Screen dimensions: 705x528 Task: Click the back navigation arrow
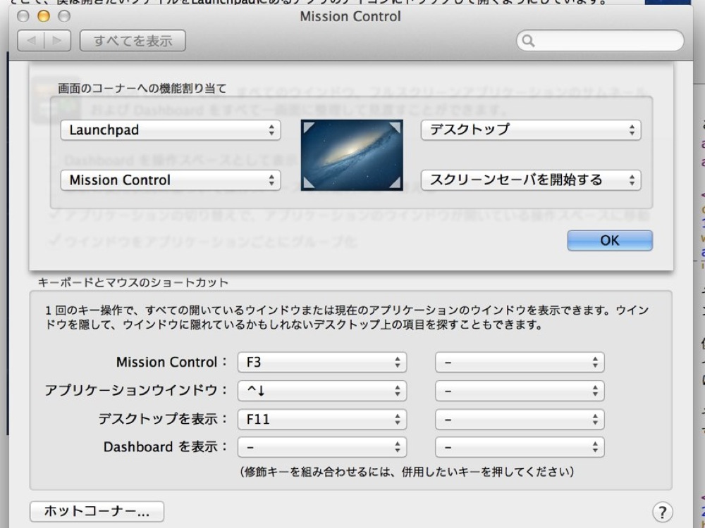[x=30, y=41]
